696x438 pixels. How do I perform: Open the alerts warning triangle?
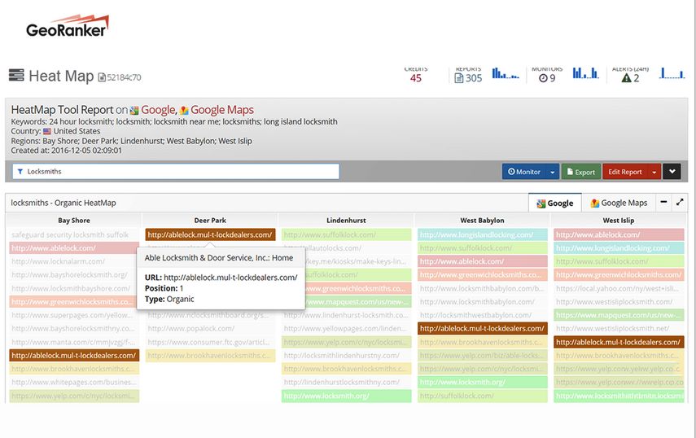tap(626, 78)
